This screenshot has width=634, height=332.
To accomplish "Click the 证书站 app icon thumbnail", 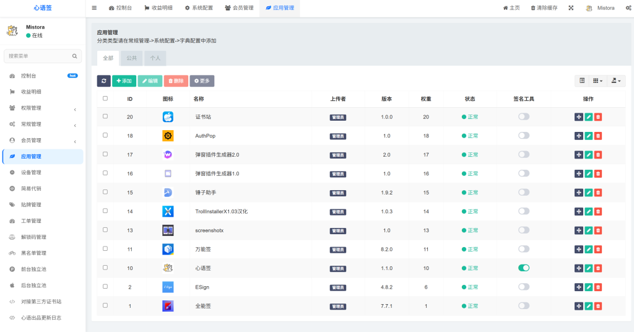I will pyautogui.click(x=168, y=117).
